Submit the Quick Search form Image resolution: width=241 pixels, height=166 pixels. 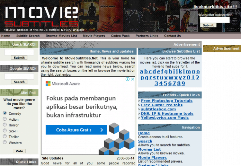coord(19,57)
